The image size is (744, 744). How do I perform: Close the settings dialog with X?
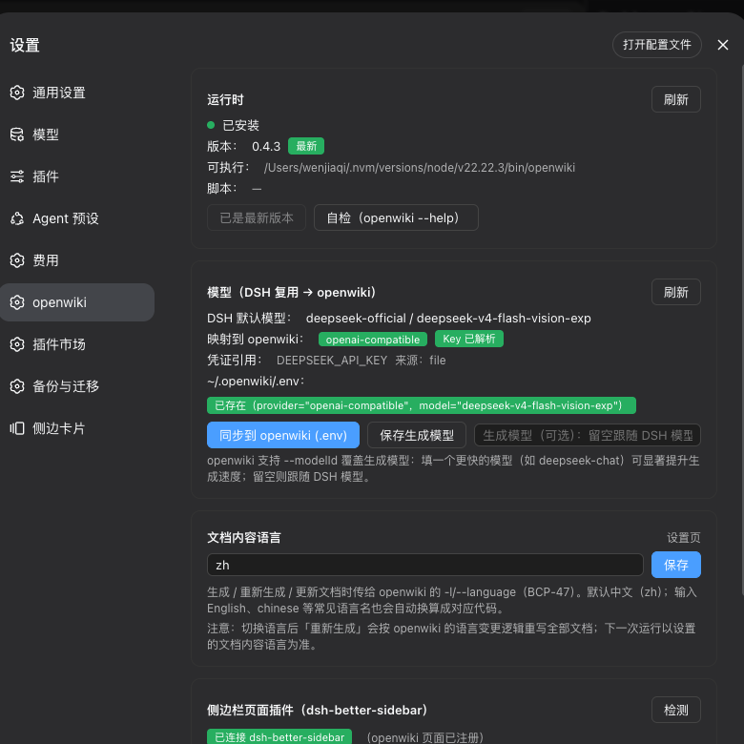tap(723, 45)
